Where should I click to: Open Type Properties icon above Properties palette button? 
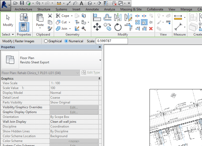click(24, 17)
